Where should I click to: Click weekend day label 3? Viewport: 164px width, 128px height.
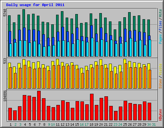[20, 124]
